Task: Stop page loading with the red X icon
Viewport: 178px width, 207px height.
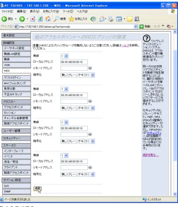Action: [33, 19]
